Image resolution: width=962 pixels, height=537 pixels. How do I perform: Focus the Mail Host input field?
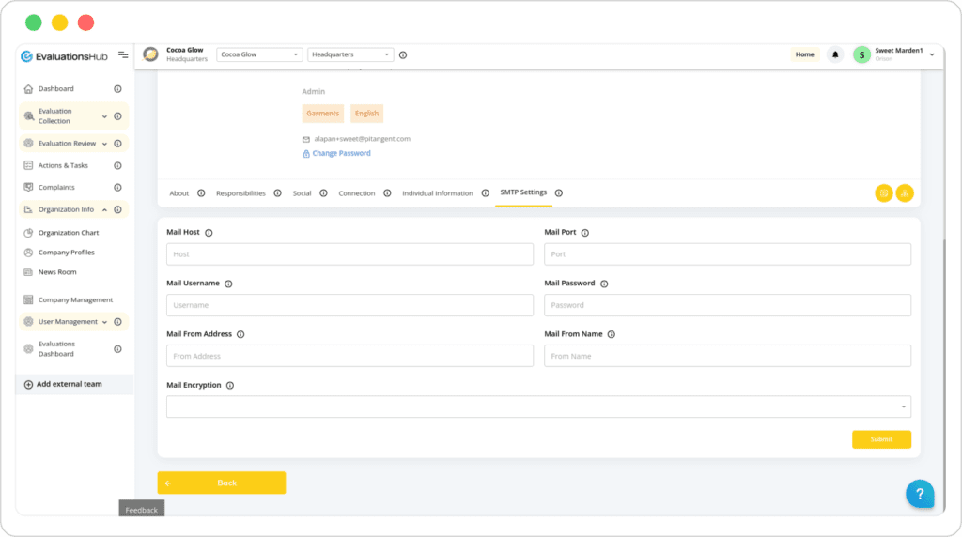(349, 253)
